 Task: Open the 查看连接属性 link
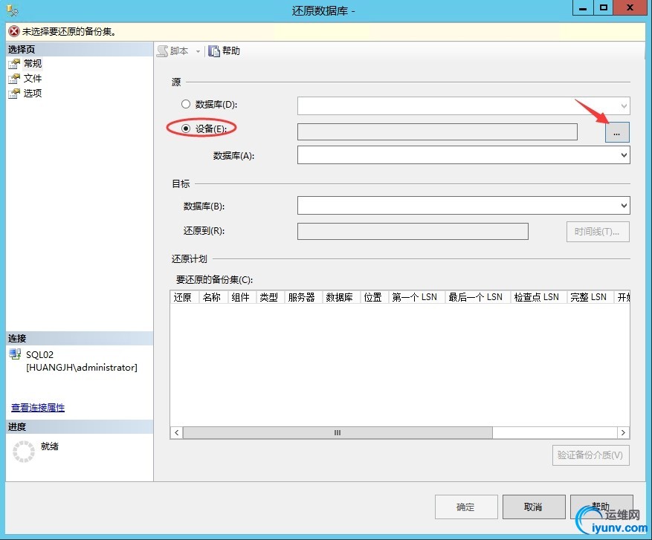click(x=38, y=408)
